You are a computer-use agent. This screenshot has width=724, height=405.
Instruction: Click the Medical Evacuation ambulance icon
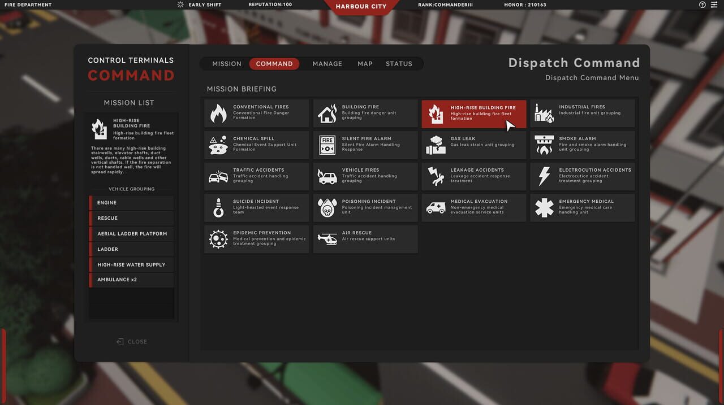click(435, 207)
